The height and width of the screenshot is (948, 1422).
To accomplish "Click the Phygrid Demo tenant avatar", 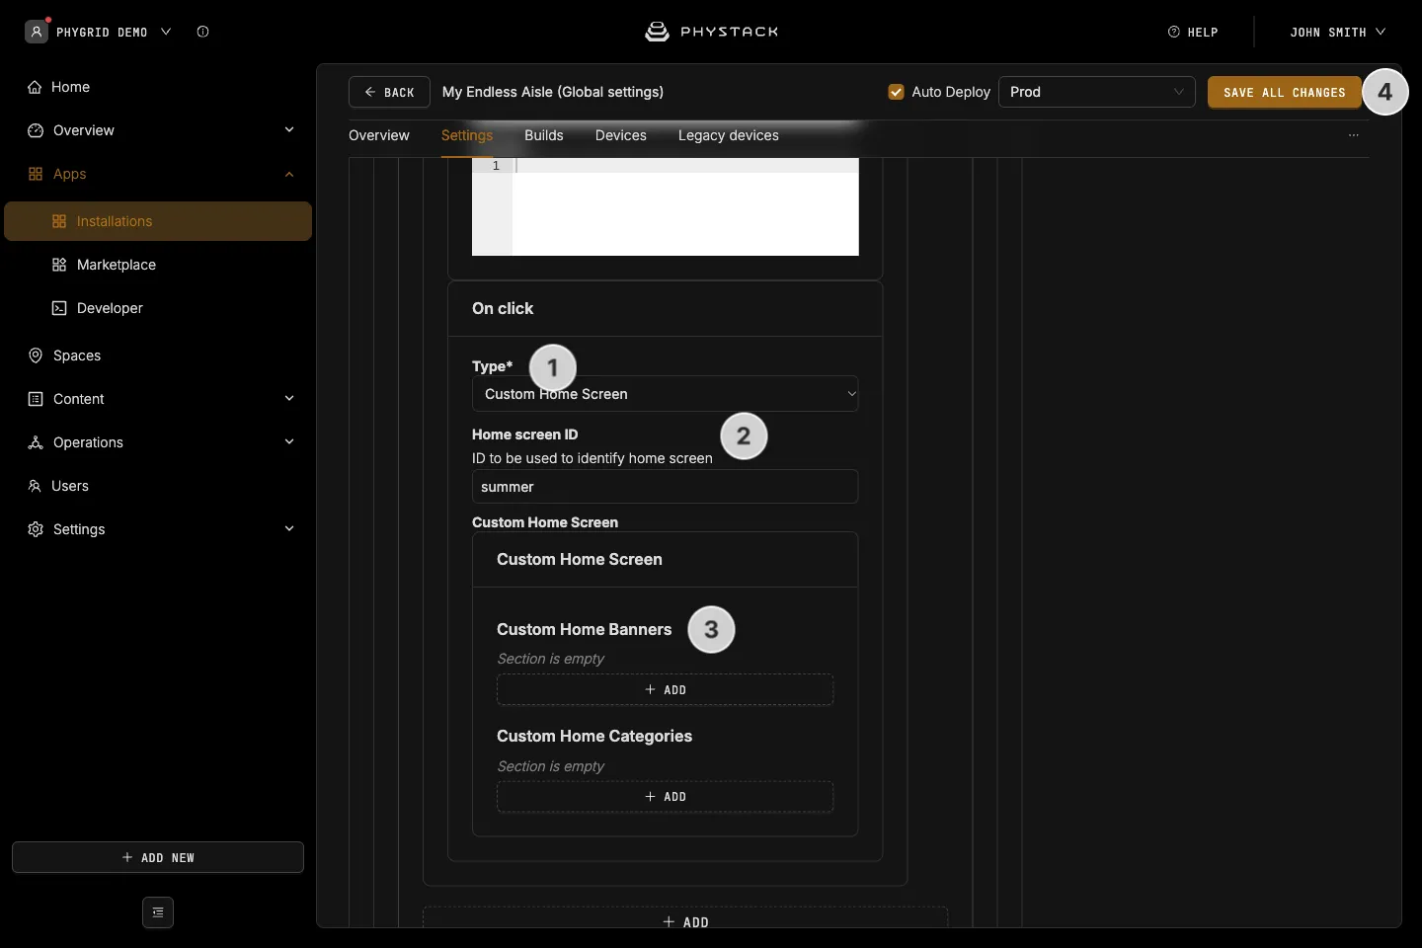I will pyautogui.click(x=37, y=32).
